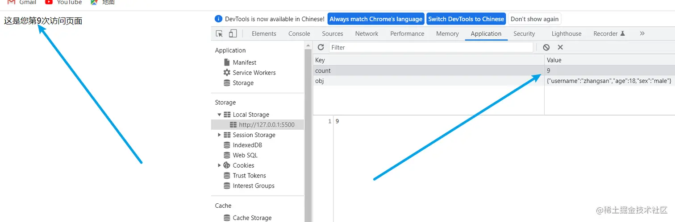Click the grid icon beside http://127.0.0.1:5500

(x=233, y=125)
